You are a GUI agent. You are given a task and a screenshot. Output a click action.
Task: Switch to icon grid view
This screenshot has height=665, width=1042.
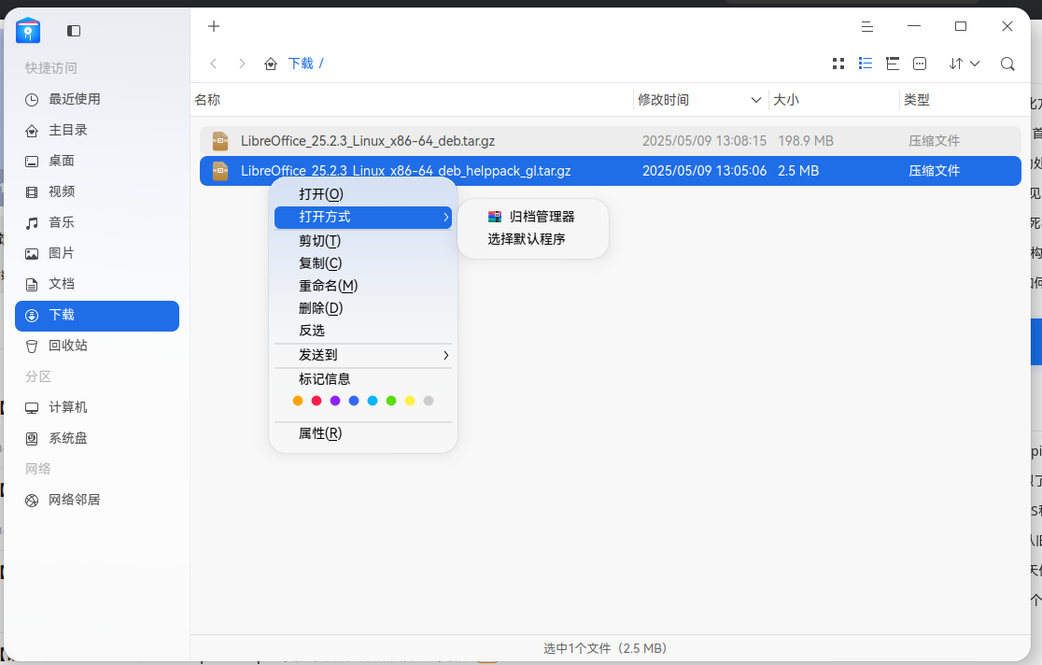point(838,64)
